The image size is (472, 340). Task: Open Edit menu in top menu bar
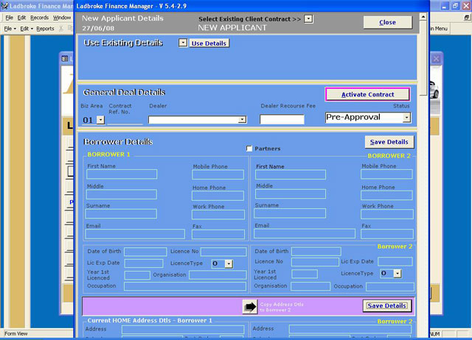click(21, 18)
